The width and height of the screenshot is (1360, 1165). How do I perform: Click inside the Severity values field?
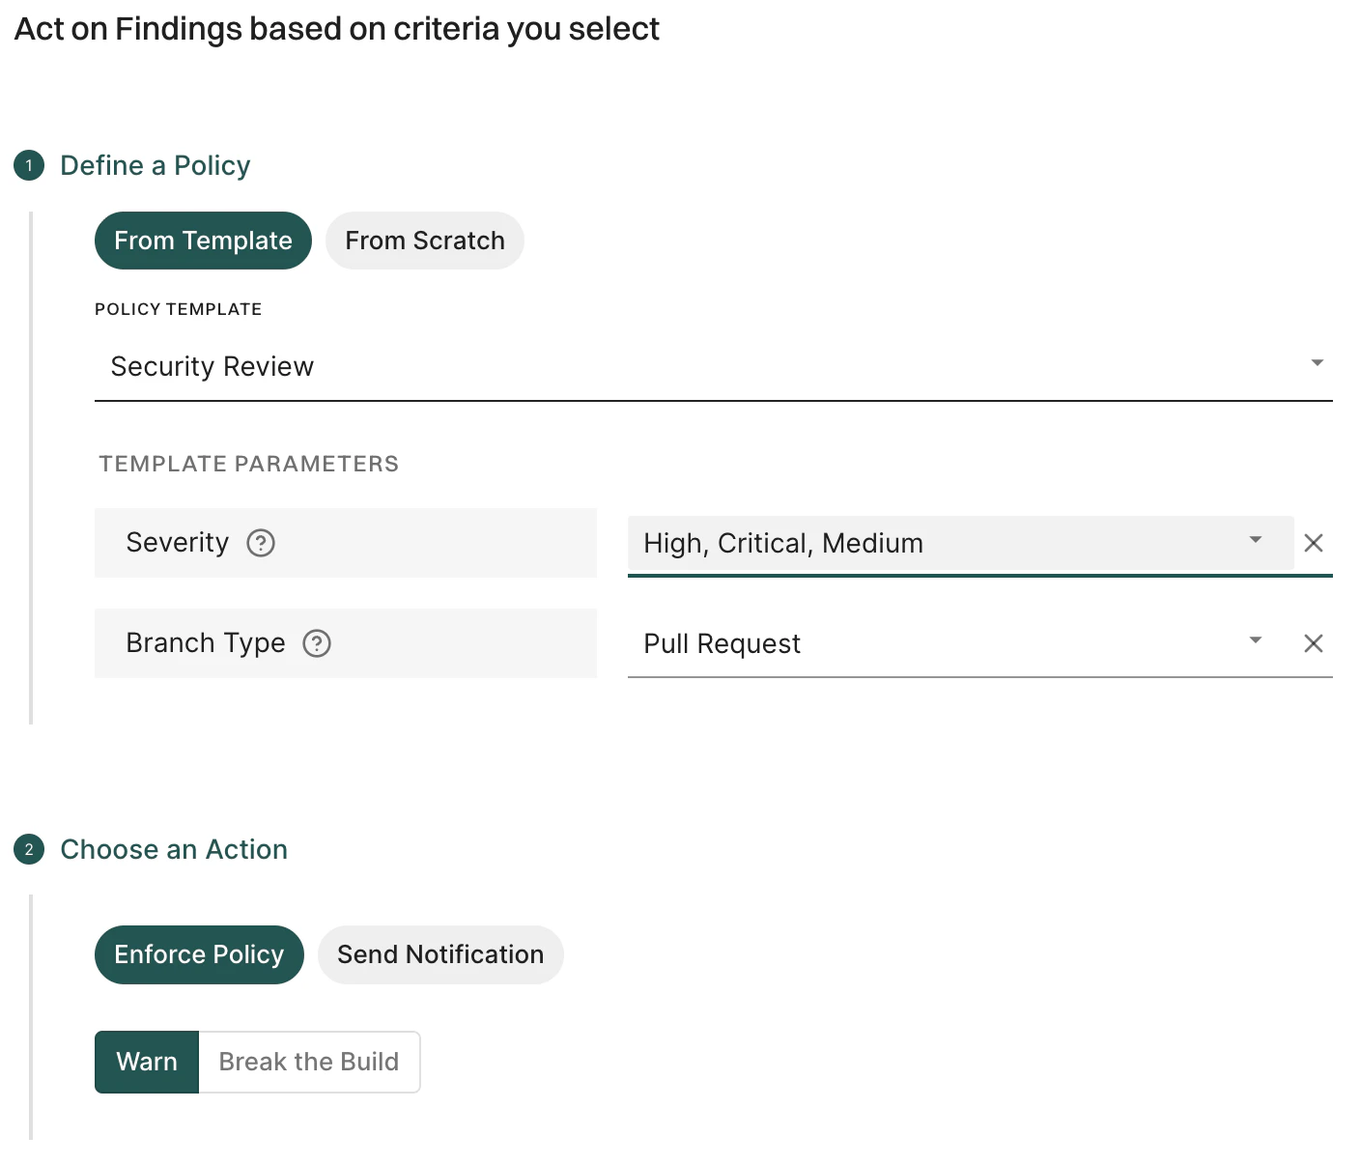click(x=869, y=543)
